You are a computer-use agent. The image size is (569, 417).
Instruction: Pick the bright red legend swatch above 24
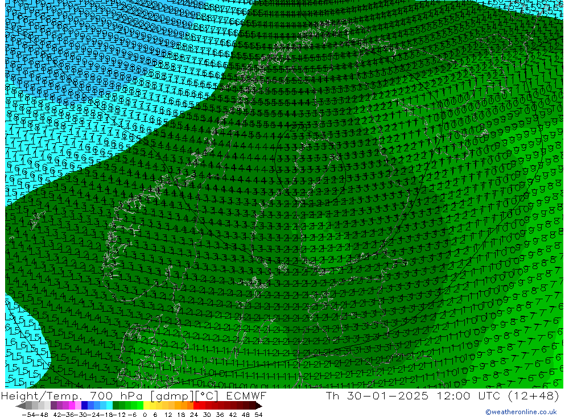tap(196, 406)
